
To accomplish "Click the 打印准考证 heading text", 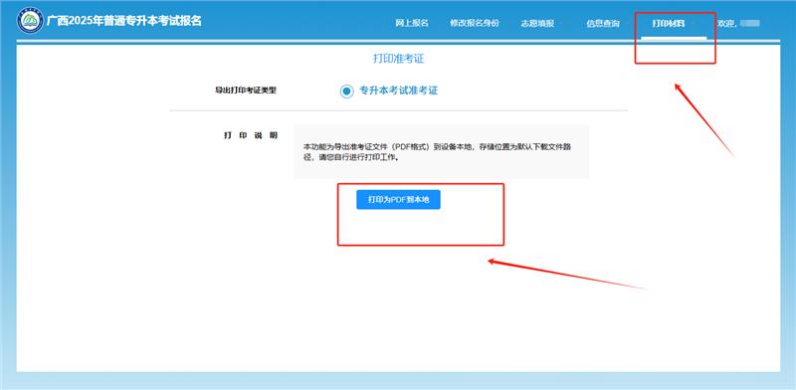I will pyautogui.click(x=399, y=59).
